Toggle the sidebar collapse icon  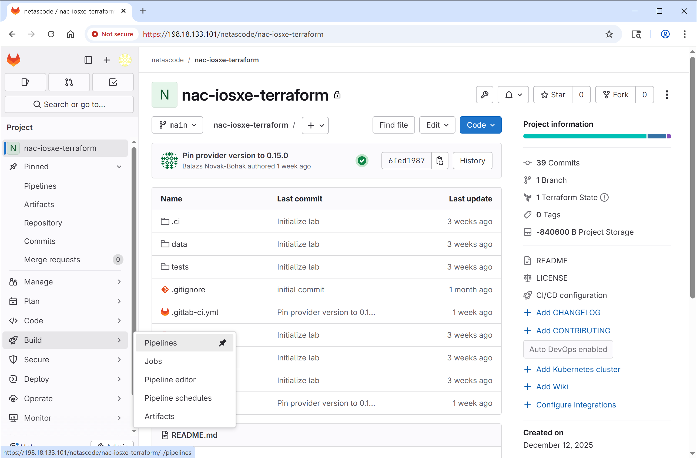click(x=88, y=60)
